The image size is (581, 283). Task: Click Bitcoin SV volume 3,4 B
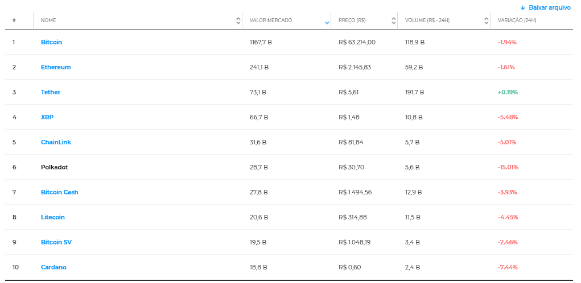coord(413,242)
